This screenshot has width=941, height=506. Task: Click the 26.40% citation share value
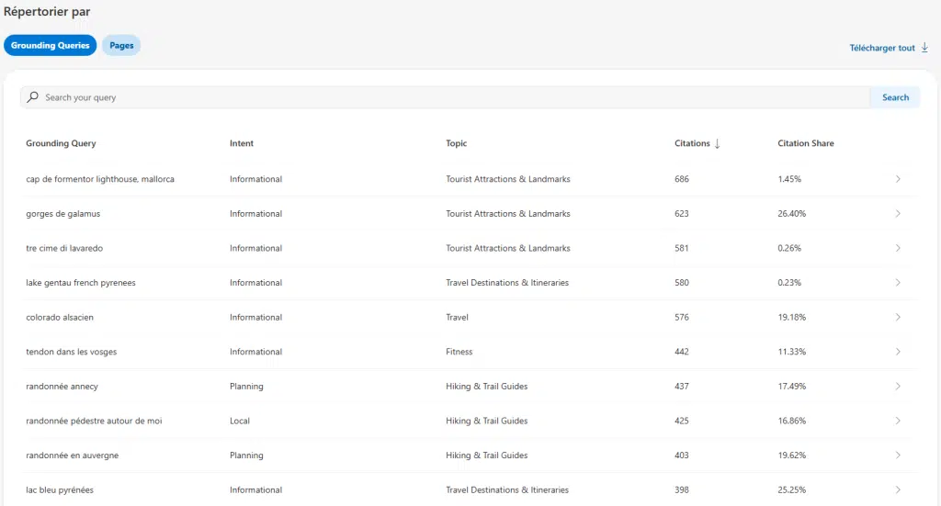point(791,213)
